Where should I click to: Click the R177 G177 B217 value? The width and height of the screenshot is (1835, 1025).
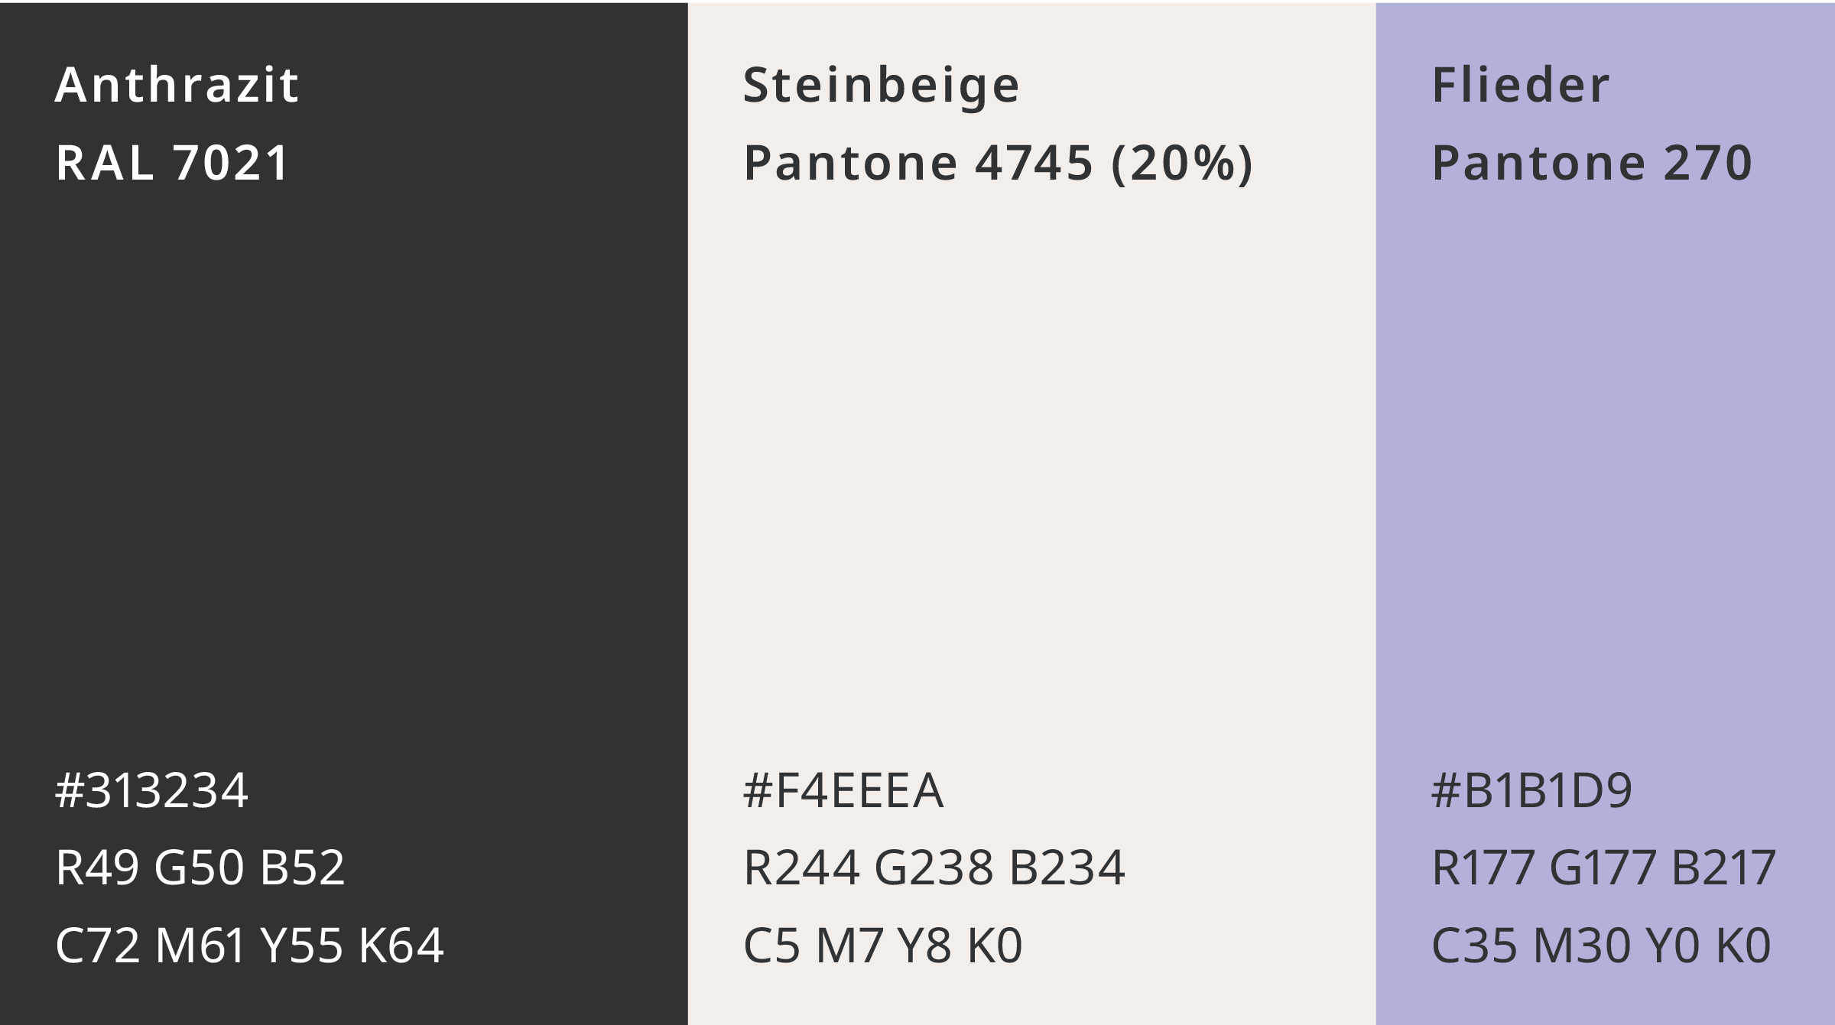[1603, 868]
